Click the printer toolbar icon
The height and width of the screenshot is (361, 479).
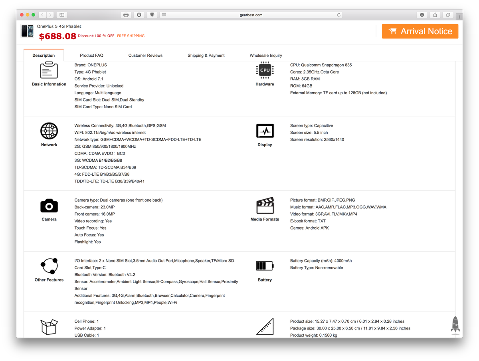pyautogui.click(x=126, y=15)
